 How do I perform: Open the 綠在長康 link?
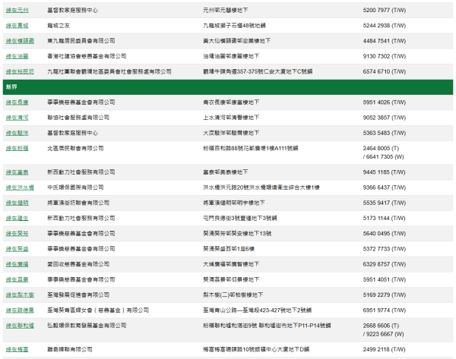[x=17, y=102]
